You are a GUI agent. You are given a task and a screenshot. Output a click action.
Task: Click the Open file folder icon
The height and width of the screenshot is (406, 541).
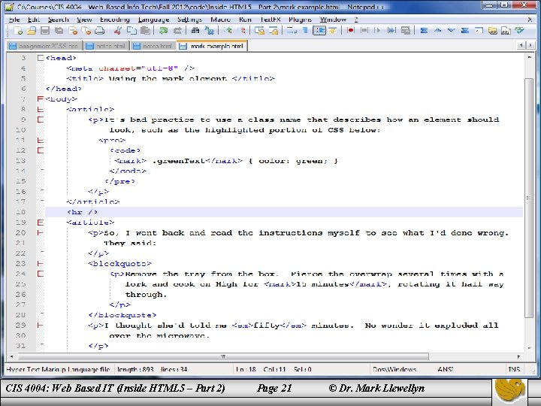[x=32, y=31]
